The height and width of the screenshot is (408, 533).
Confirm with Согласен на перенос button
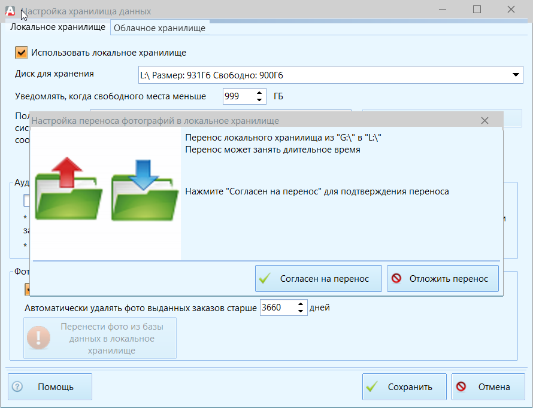319,278
